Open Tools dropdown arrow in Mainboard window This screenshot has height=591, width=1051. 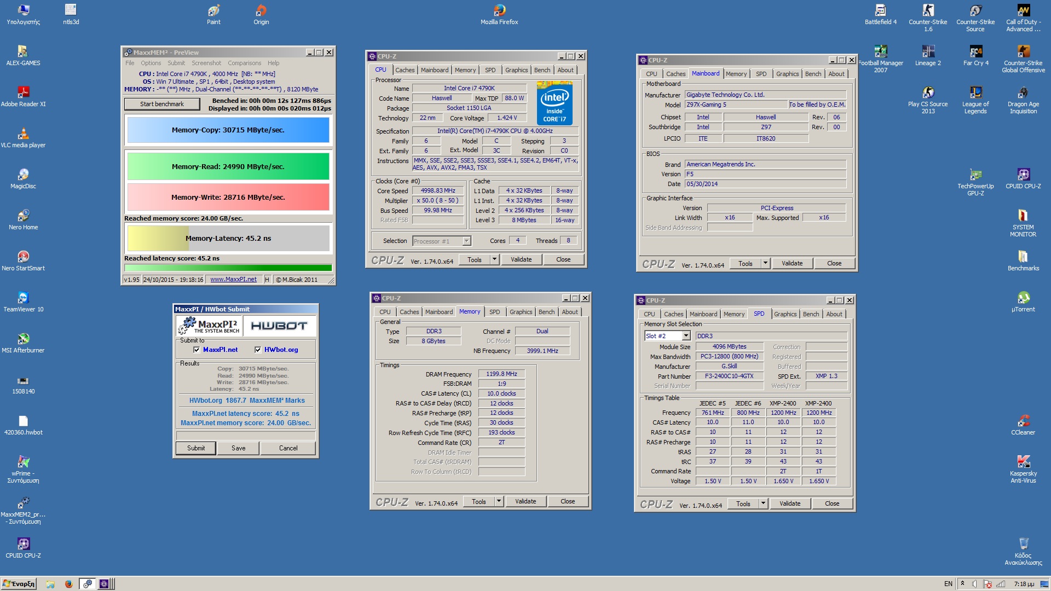[766, 263]
